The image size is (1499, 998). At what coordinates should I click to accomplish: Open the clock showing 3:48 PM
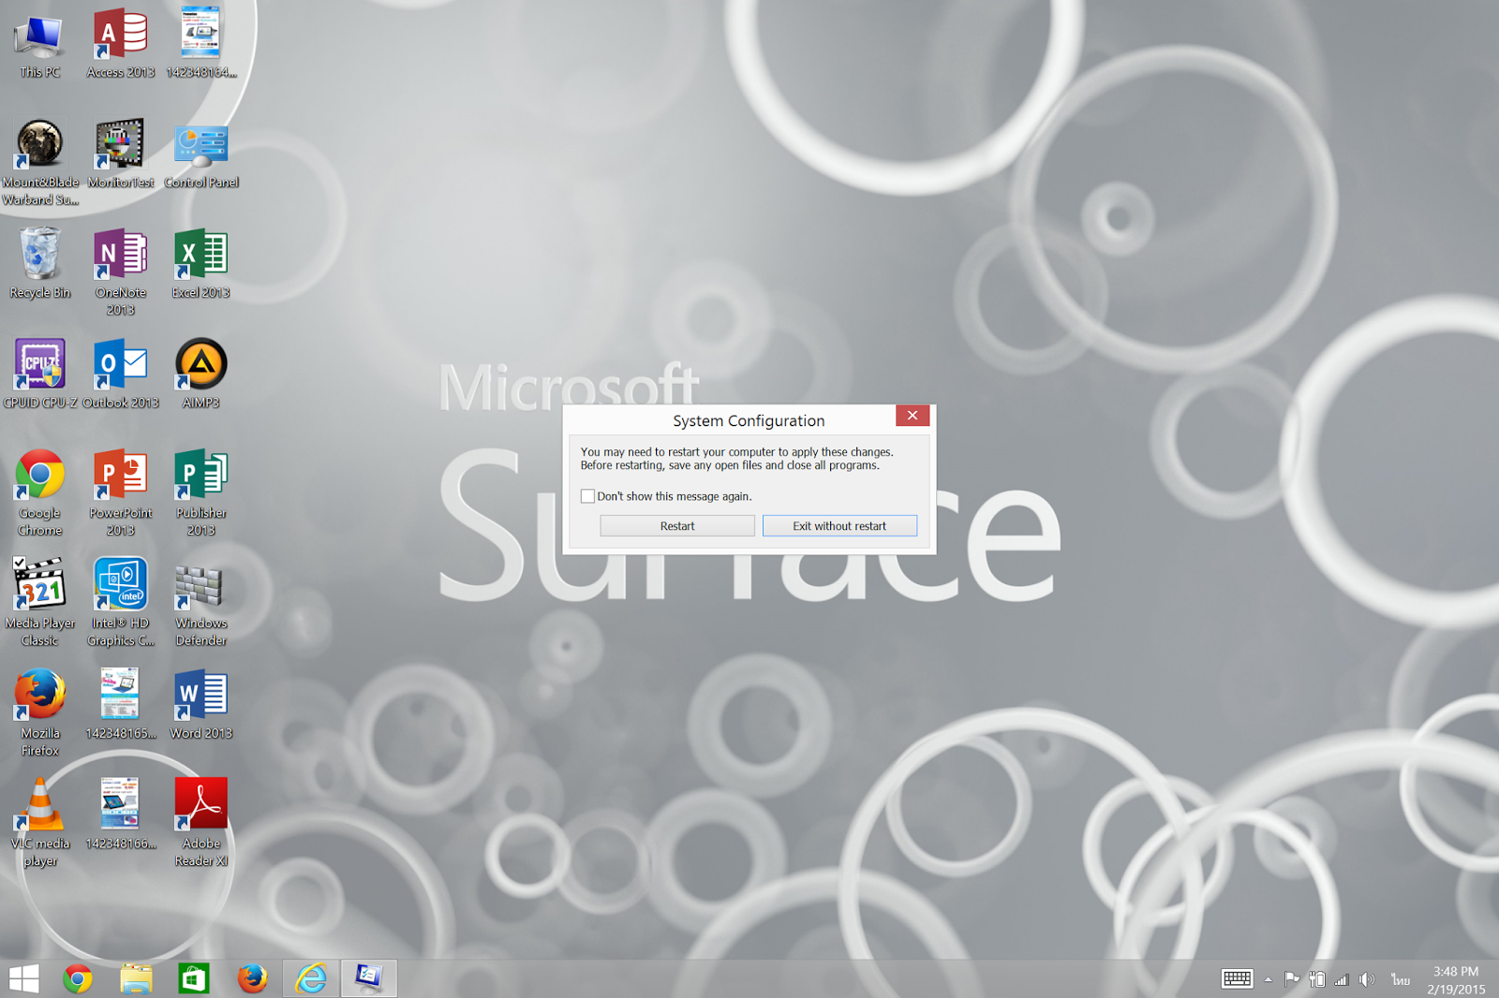1456,980
